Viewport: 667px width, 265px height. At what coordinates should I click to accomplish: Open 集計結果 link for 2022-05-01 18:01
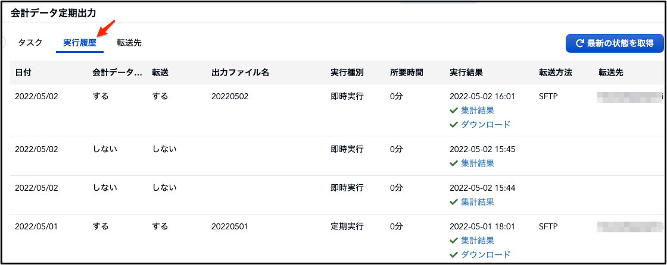point(477,241)
